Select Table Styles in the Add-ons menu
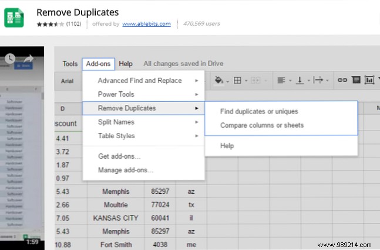 click(x=143, y=136)
